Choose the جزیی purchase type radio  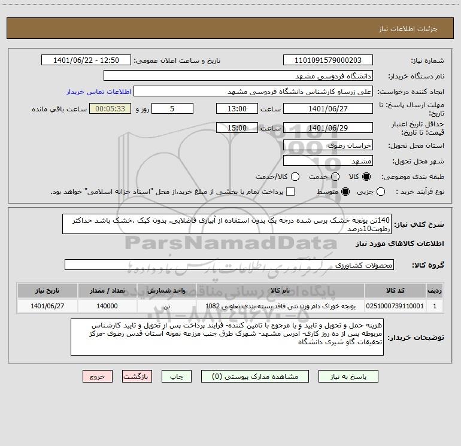click(x=380, y=192)
